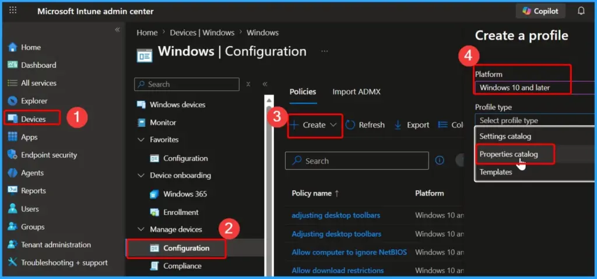Screen dimensions: 597x279
Task: Open the Platform dropdown 'Windows 10 and later'
Action: [x=534, y=88]
